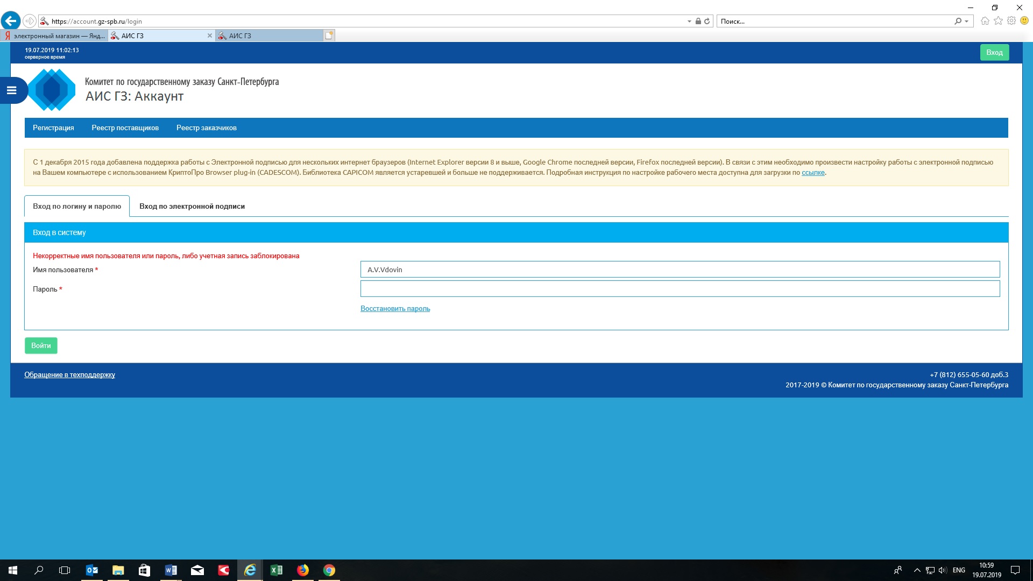The height and width of the screenshot is (581, 1033).
Task: Show hidden system tray icons
Action: (x=917, y=570)
